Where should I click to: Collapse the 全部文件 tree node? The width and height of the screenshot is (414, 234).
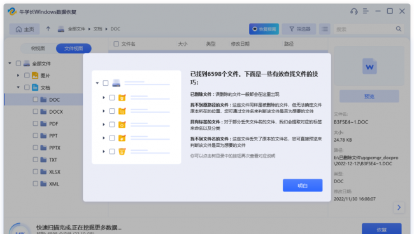point(10,63)
